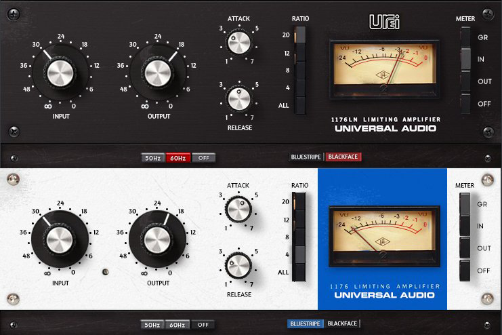502x335 pixels.
Task: Select ratio 4 on the white Bluestripe unit
Action: coord(299,254)
